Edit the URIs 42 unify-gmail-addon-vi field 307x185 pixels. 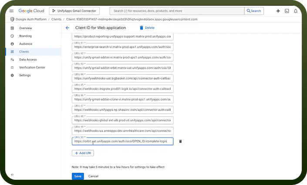[122, 57]
